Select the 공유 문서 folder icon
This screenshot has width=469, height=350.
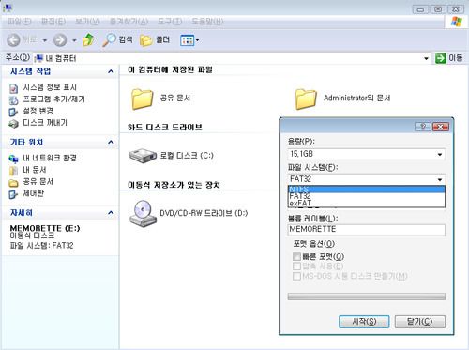[142, 99]
